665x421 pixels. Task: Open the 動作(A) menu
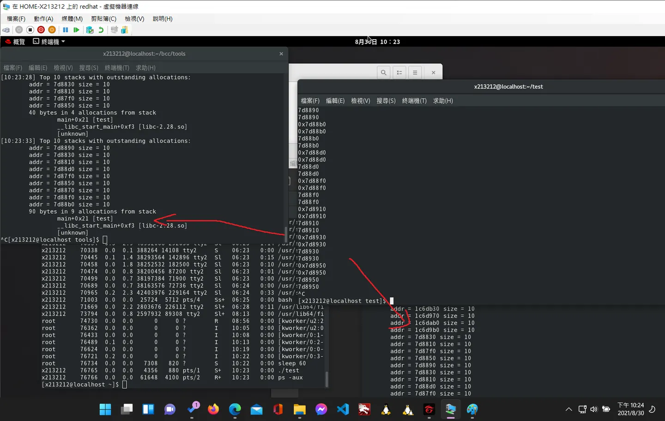click(x=43, y=19)
